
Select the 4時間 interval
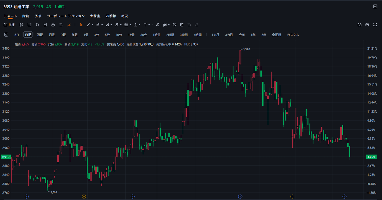197,35
